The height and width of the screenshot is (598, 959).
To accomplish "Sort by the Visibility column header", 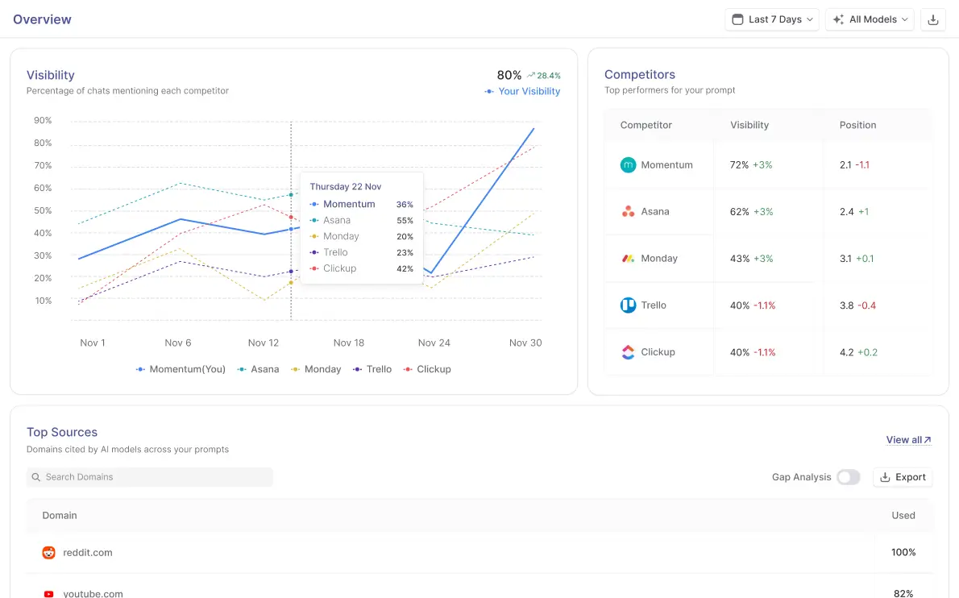I will pos(749,125).
